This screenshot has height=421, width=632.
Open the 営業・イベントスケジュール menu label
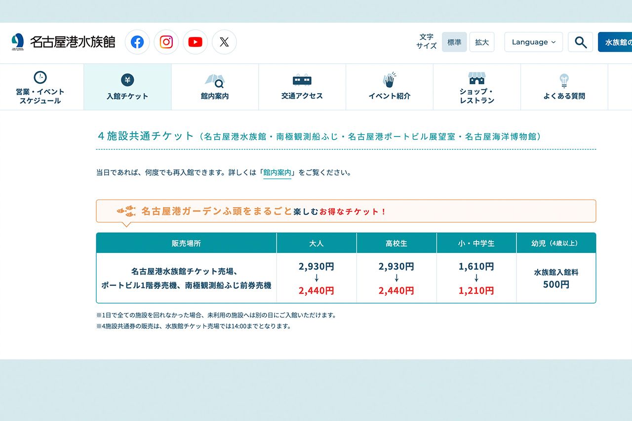click(x=40, y=96)
